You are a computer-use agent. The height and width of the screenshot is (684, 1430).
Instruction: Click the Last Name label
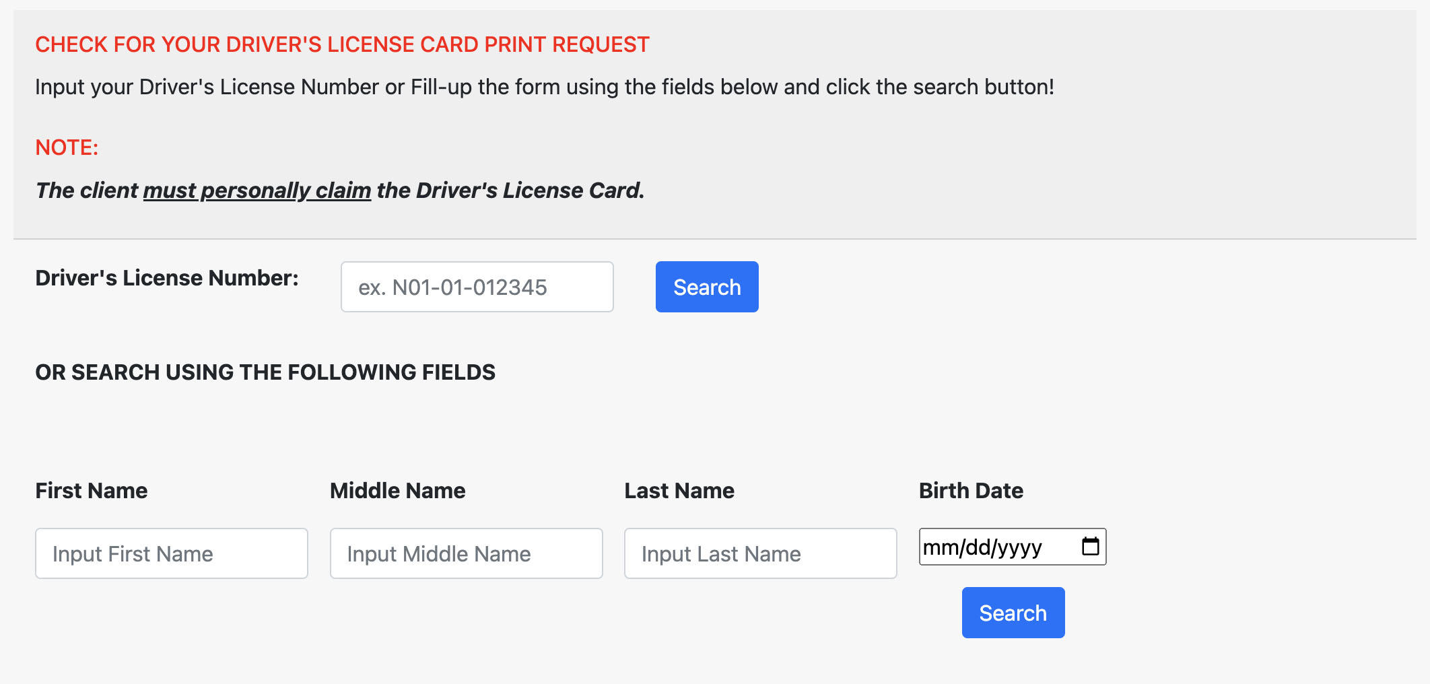point(679,491)
